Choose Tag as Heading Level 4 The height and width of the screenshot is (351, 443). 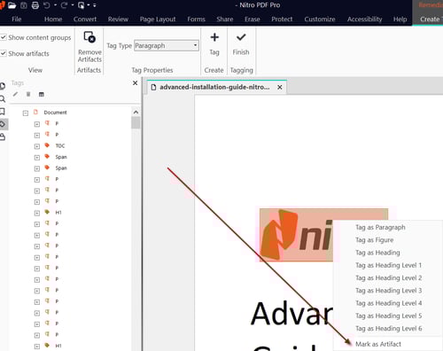388,303
